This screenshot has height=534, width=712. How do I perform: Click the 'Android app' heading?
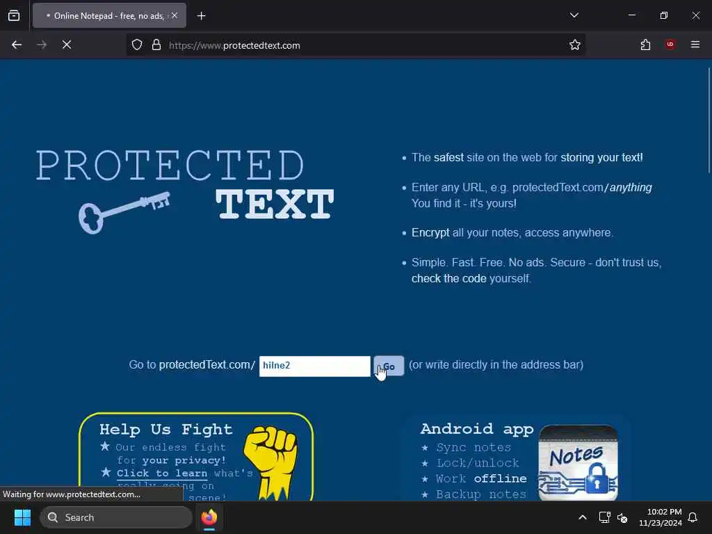[x=477, y=428]
